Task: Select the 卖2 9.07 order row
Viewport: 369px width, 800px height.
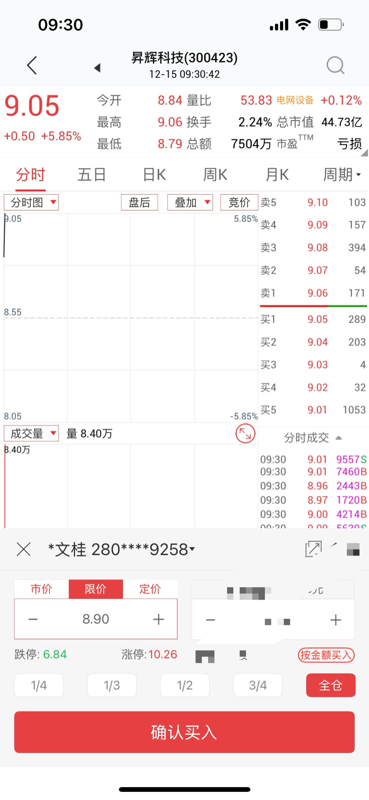Action: [x=313, y=270]
